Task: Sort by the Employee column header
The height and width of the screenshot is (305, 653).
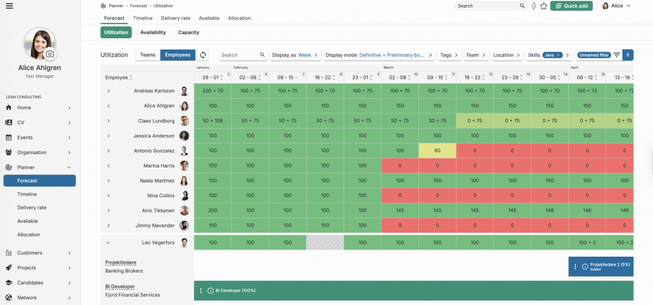Action: (119, 78)
